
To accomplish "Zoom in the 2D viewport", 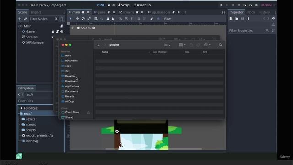I will click(x=93, y=28).
